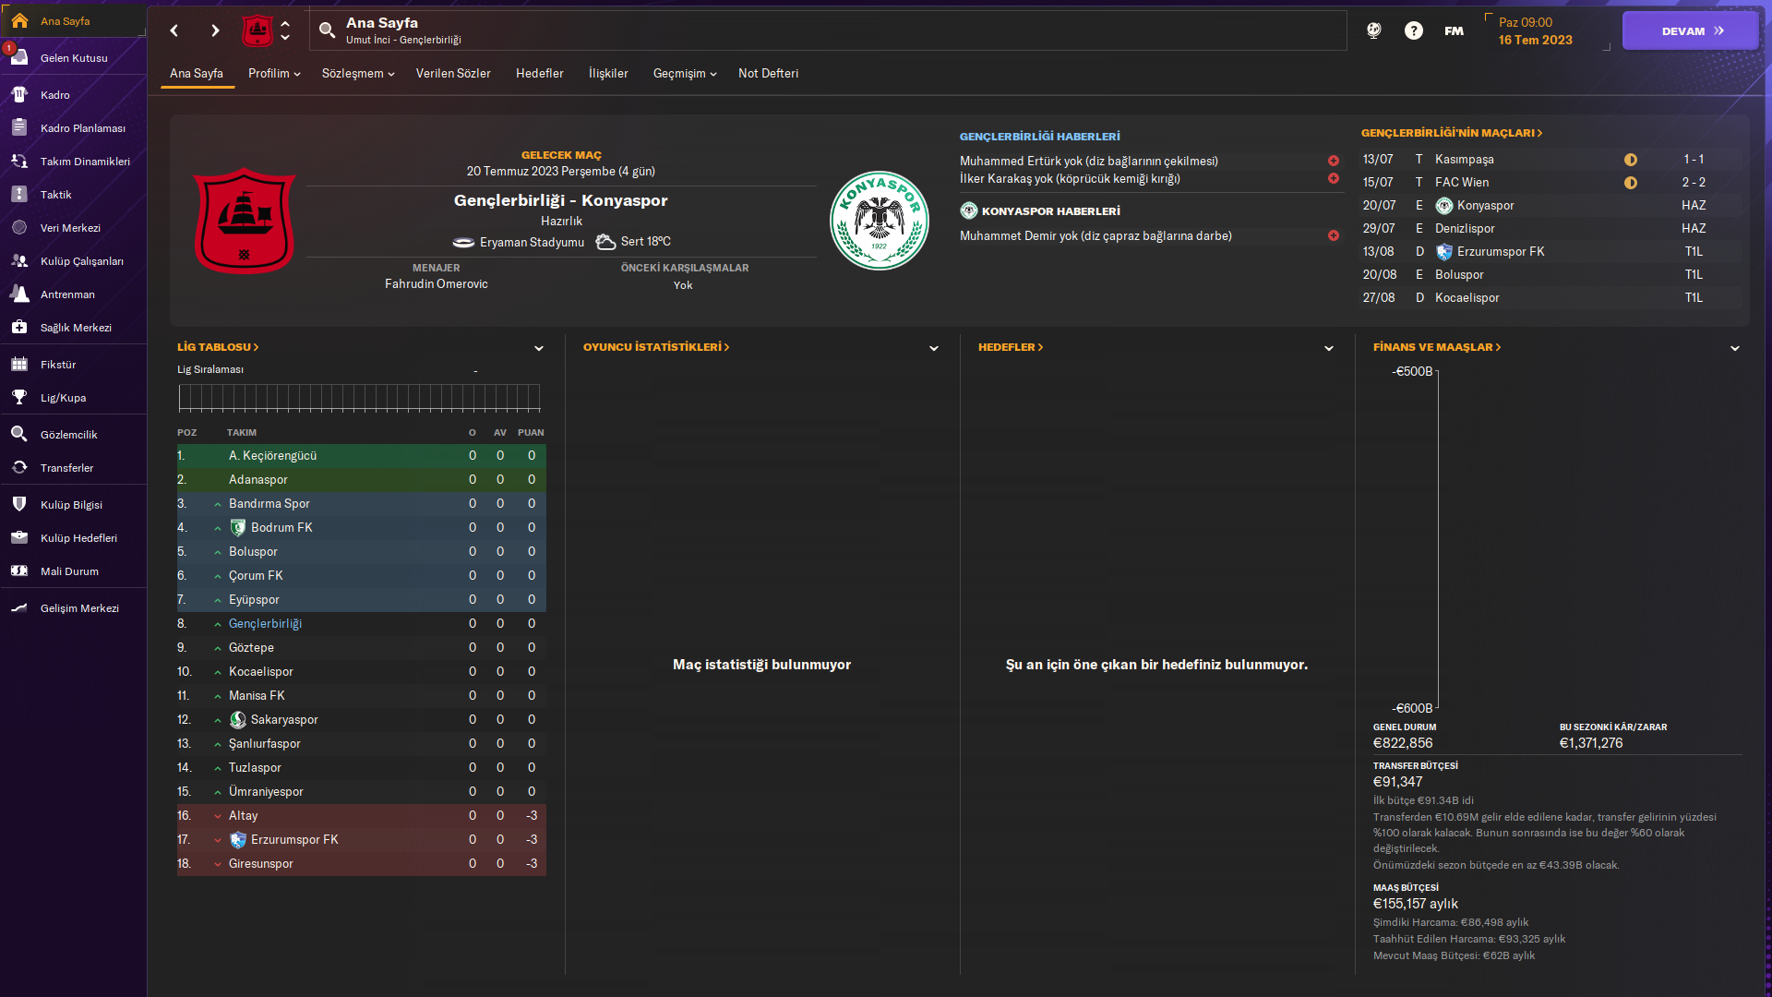The width and height of the screenshot is (1772, 997).
Task: Click the Gençlerbirliği Haberleri heading
Action: [x=1040, y=137]
